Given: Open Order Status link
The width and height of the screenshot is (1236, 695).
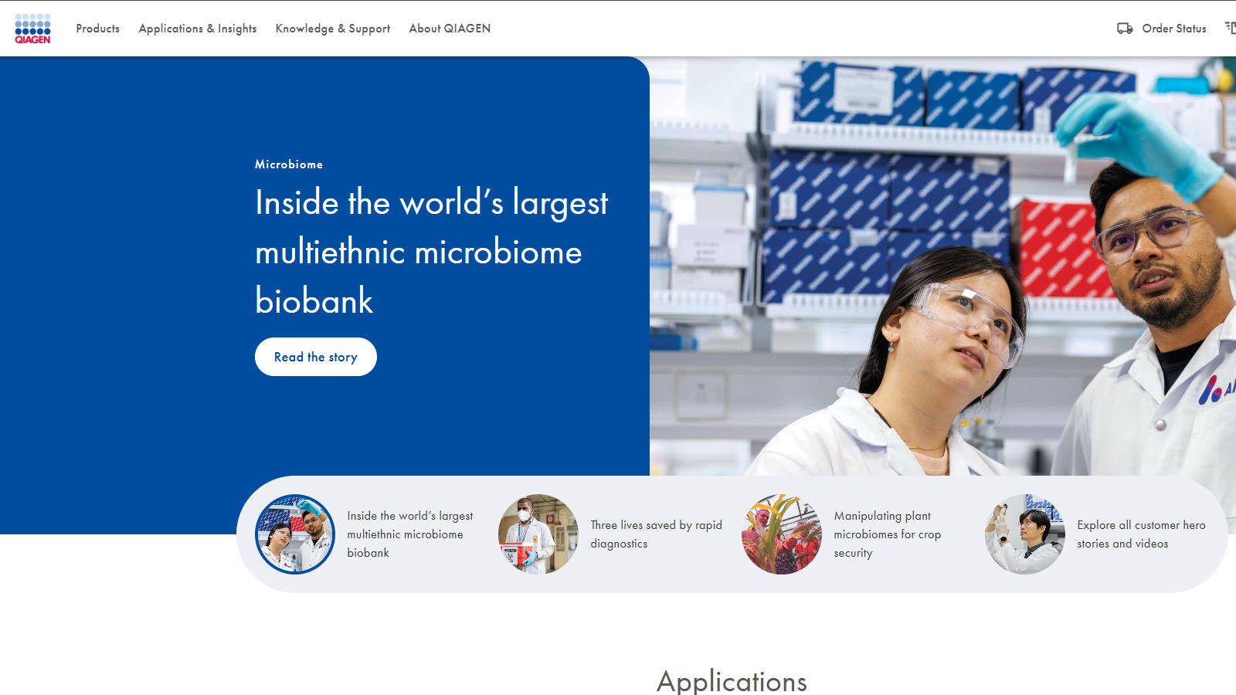Looking at the screenshot, I should pyautogui.click(x=1174, y=29).
